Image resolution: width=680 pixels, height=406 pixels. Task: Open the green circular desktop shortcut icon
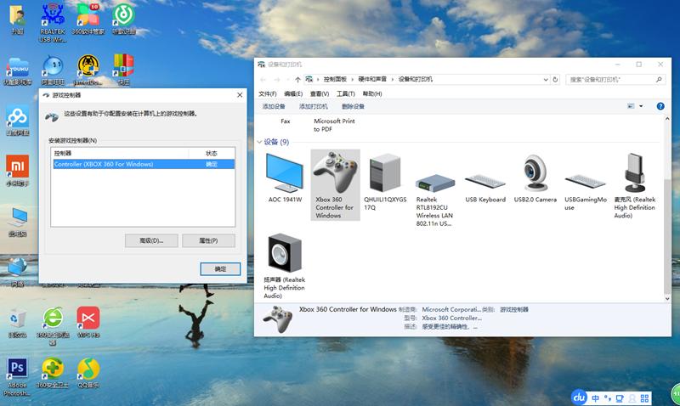pos(124,19)
